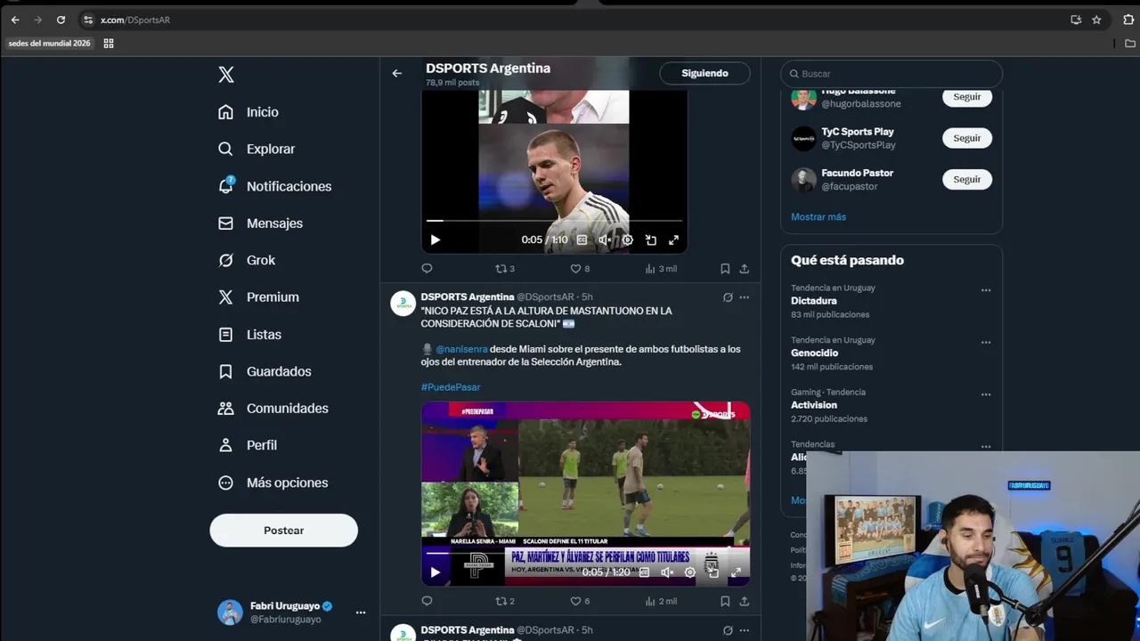This screenshot has height=641, width=1140.
Task: Open Guardados bookmarks
Action: point(265,371)
